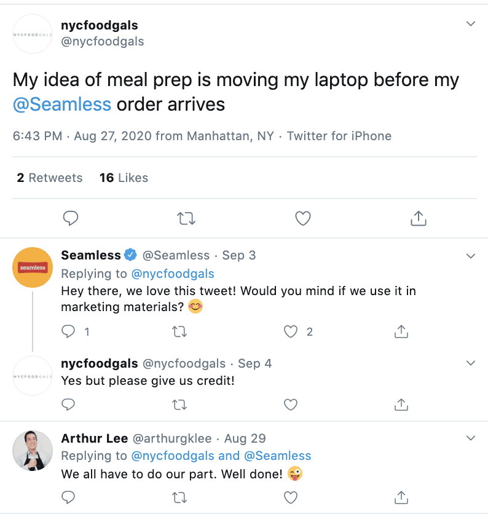Viewport: 488px width, 514px height.
Task: Share Arthur Lee's reply tweet
Action: click(x=401, y=496)
